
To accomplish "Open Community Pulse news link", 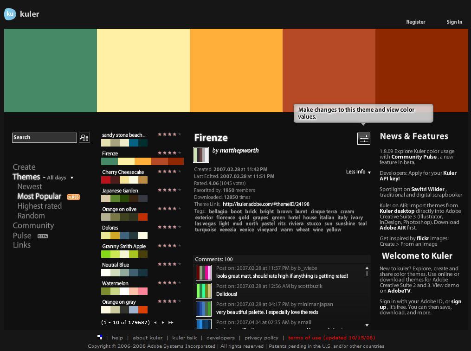I will pos(414,157).
